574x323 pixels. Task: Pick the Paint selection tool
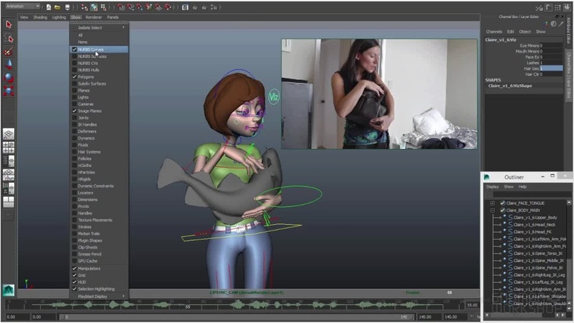pyautogui.click(x=9, y=50)
